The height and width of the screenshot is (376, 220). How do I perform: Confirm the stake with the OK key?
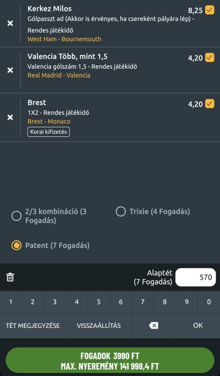pos(198,326)
